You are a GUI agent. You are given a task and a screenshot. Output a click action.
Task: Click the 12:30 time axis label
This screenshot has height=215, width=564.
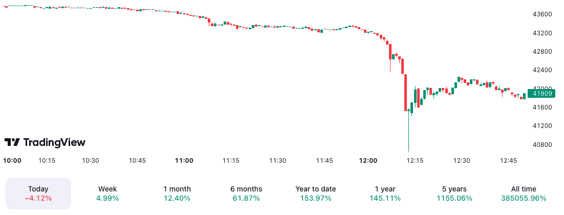(x=462, y=161)
